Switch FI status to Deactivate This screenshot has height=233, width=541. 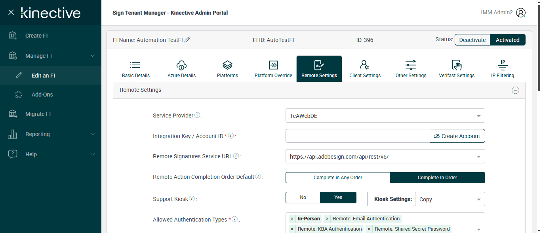coord(472,40)
